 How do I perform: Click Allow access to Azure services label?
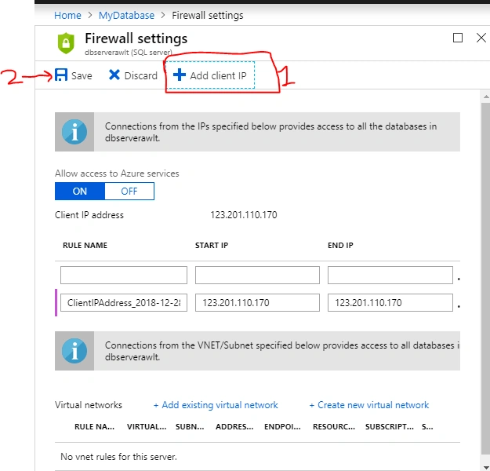point(117,173)
